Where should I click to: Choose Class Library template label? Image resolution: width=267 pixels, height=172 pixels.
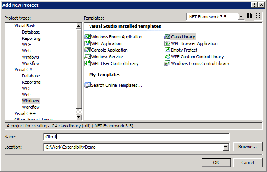(x=183, y=37)
